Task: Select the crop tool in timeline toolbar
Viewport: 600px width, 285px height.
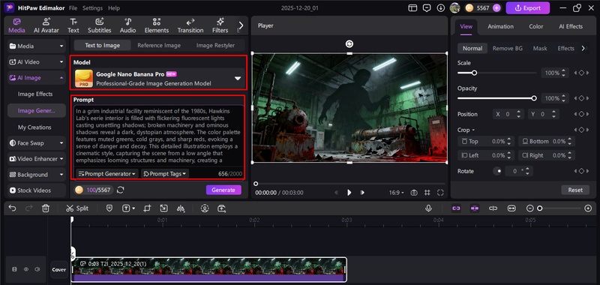Action: click(x=147, y=208)
